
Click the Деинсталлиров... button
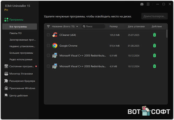154,16
